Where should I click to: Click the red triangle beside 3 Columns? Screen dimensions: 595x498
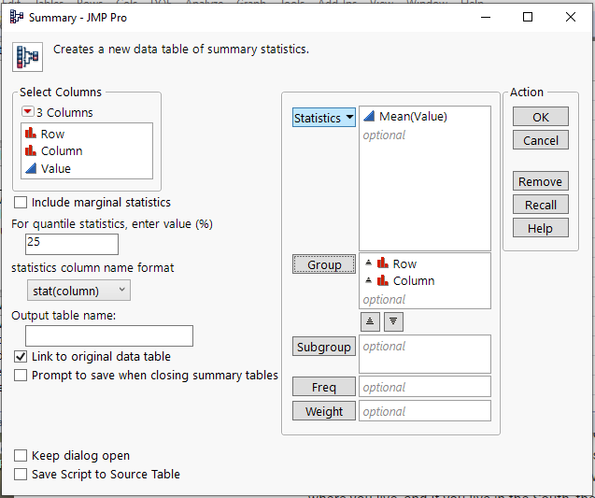27,113
